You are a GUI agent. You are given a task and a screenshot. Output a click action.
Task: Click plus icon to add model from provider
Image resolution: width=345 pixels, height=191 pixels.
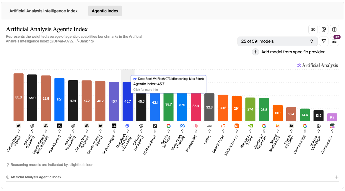pos(255,52)
